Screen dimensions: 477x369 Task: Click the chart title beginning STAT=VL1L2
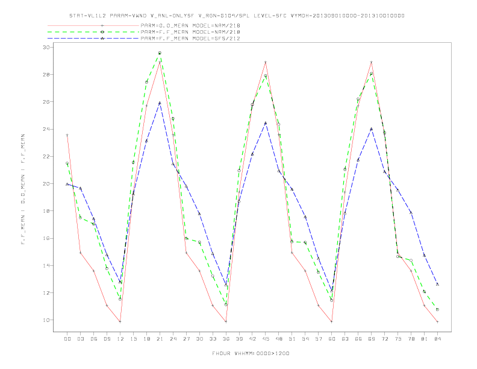tap(237, 16)
